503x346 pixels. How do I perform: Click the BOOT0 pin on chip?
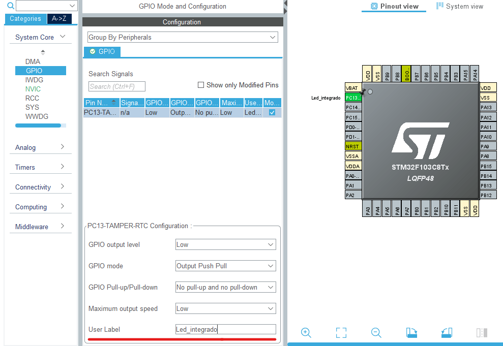406,73
